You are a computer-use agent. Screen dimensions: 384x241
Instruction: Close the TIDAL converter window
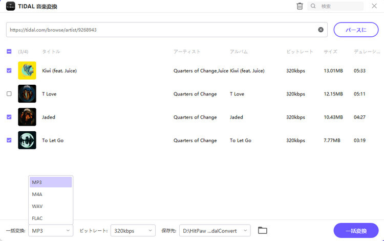374,6
